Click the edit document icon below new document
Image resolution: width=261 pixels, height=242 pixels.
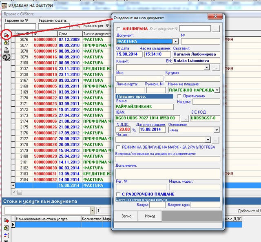[x=7, y=43]
